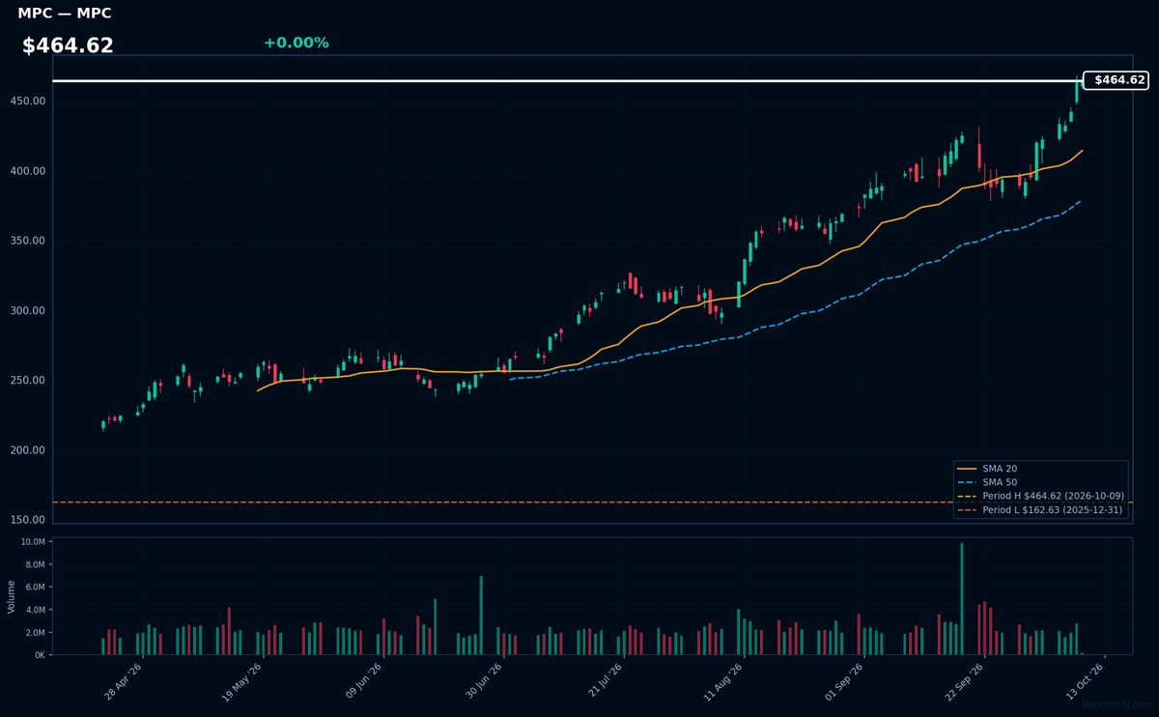Select the large header price $464.62
Screen dimensions: 1159x717
pos(68,45)
